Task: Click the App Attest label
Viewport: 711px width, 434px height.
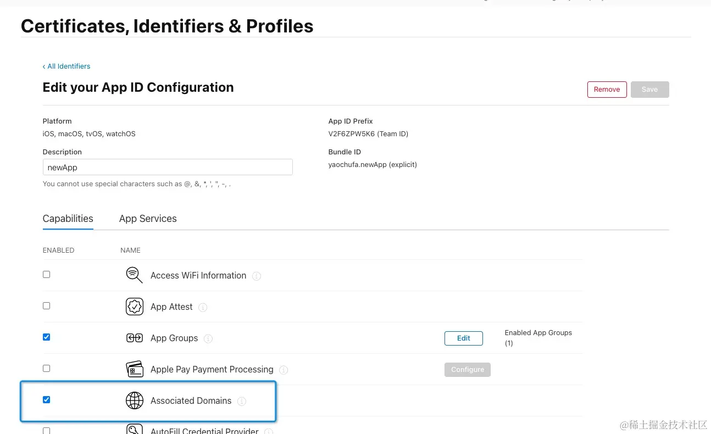Action: click(x=171, y=307)
